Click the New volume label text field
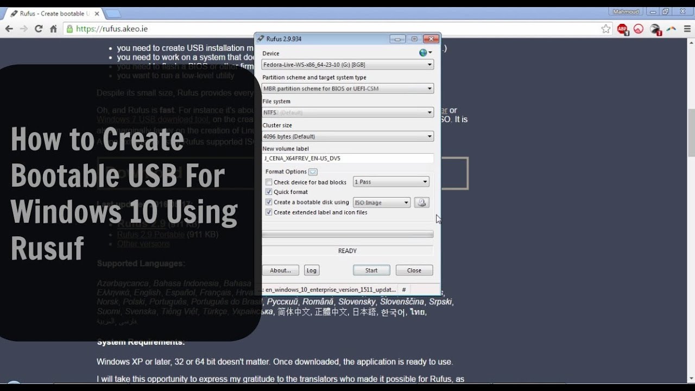Viewport: 695px width, 391px height. pyautogui.click(x=347, y=159)
